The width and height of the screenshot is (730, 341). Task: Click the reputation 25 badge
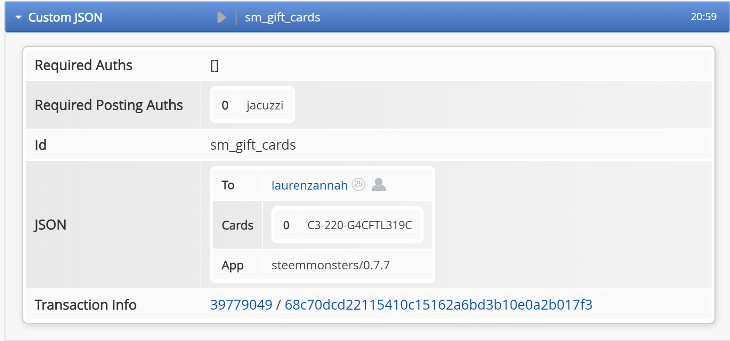pos(358,184)
